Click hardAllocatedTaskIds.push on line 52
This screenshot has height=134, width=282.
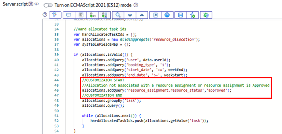117,121
